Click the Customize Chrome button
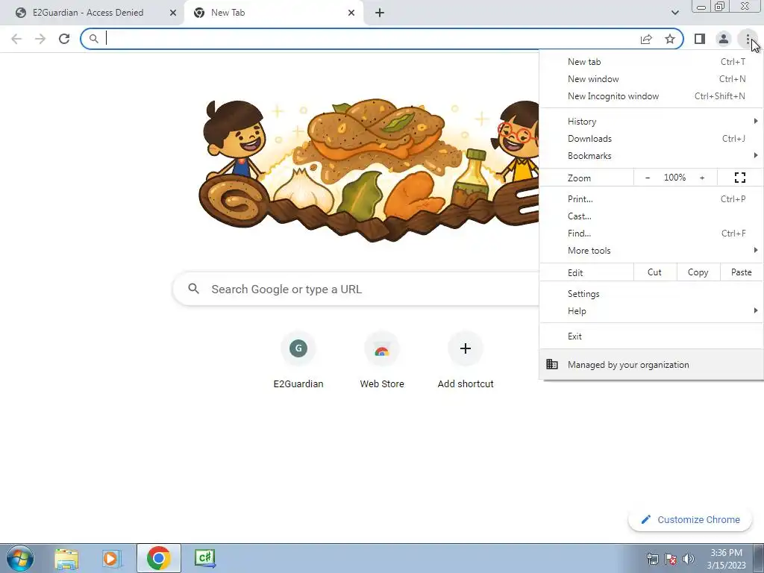 click(690, 520)
